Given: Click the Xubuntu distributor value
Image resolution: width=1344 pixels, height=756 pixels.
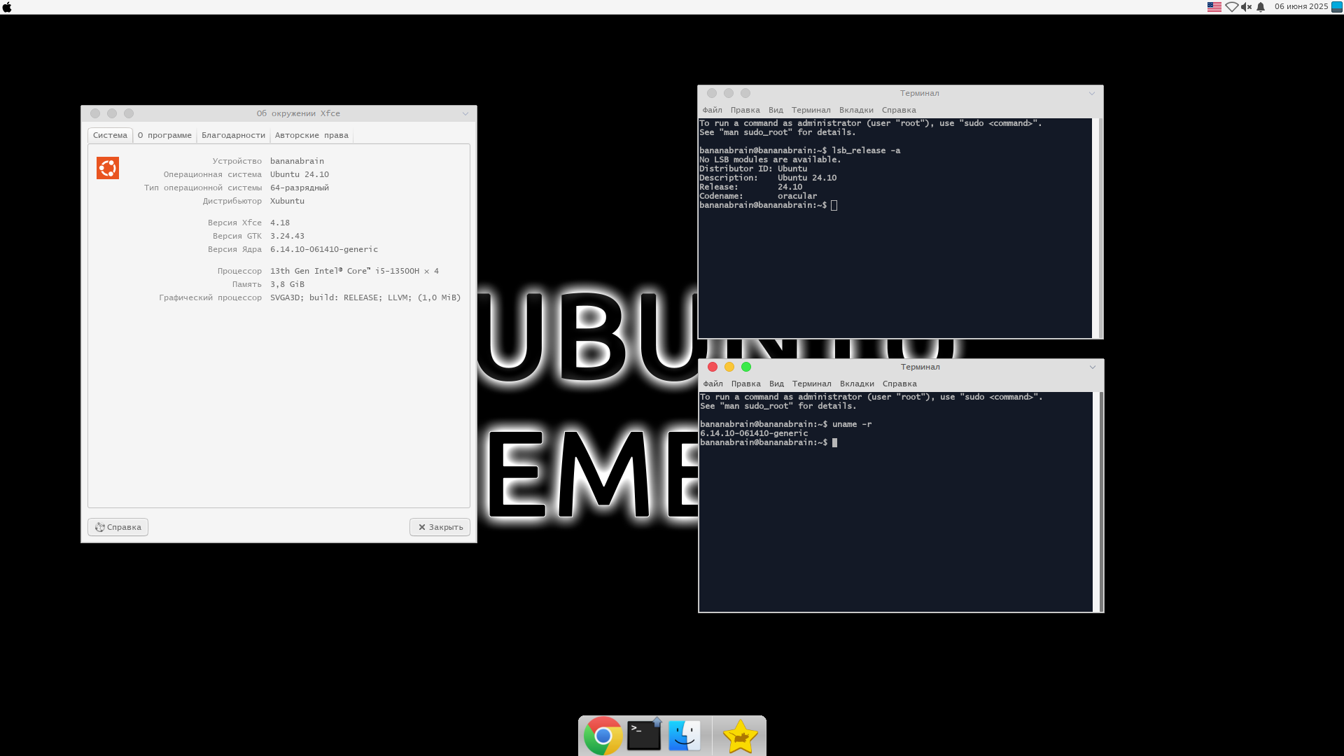Looking at the screenshot, I should pos(287,201).
